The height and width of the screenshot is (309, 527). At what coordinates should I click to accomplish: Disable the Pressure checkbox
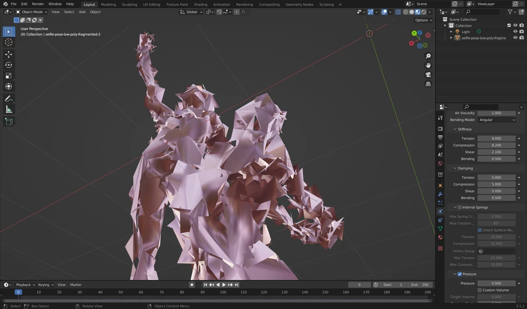460,274
